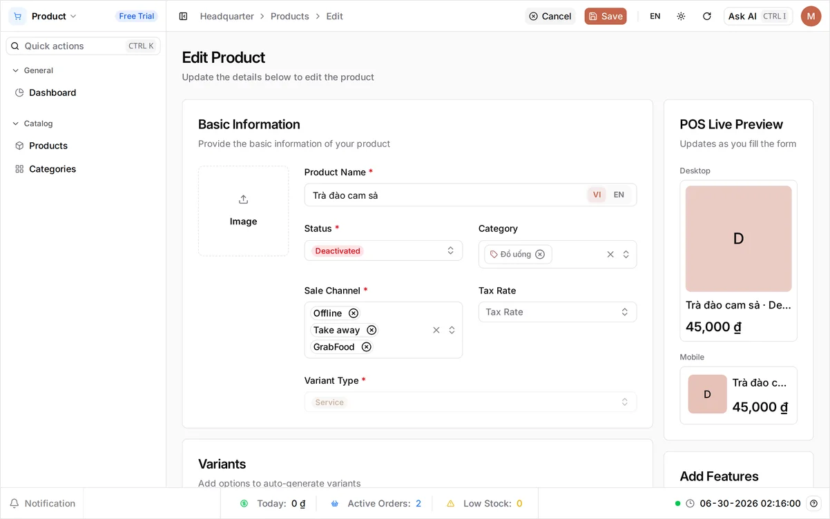
Task: Switch product name language to VI
Action: 597,195
